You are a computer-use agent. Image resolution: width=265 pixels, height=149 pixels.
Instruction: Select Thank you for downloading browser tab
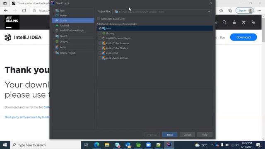[30, 3]
